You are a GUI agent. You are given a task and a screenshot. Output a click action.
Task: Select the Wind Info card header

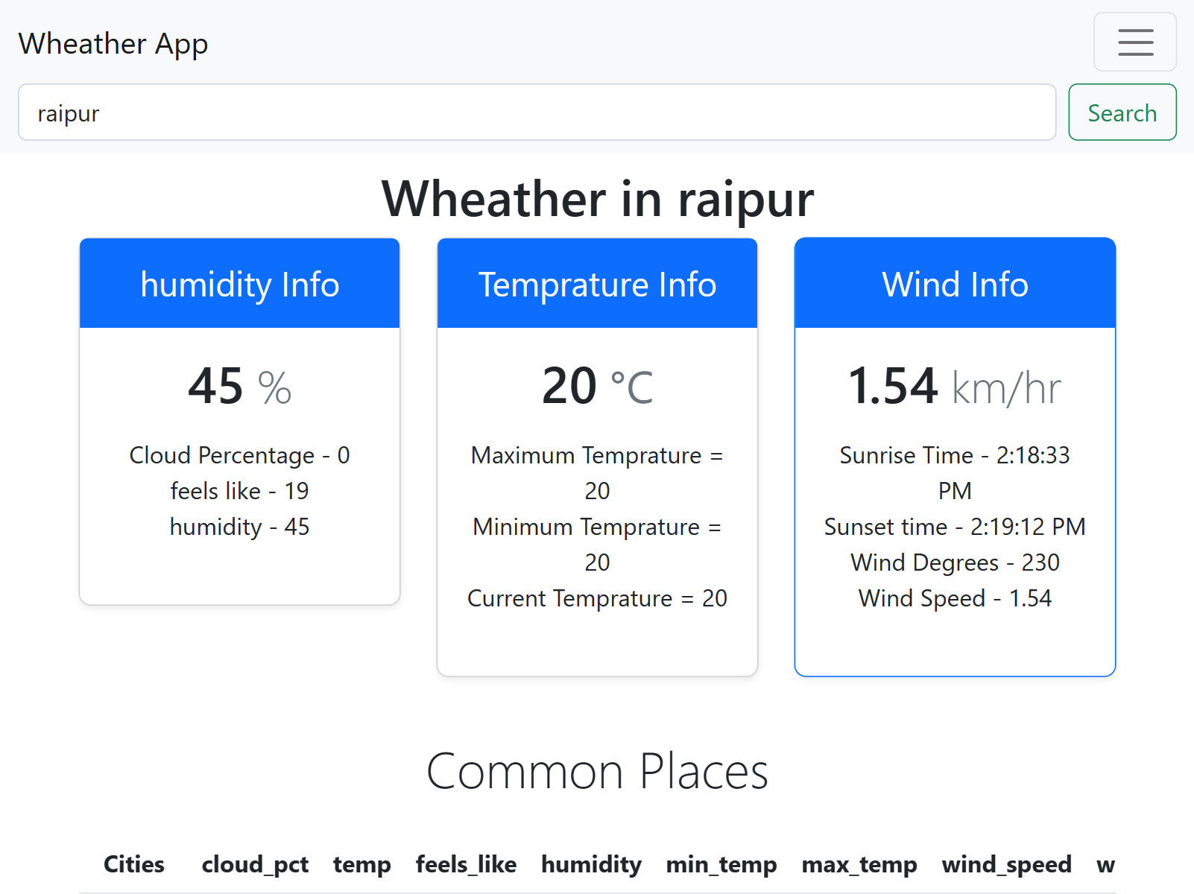[x=955, y=284]
